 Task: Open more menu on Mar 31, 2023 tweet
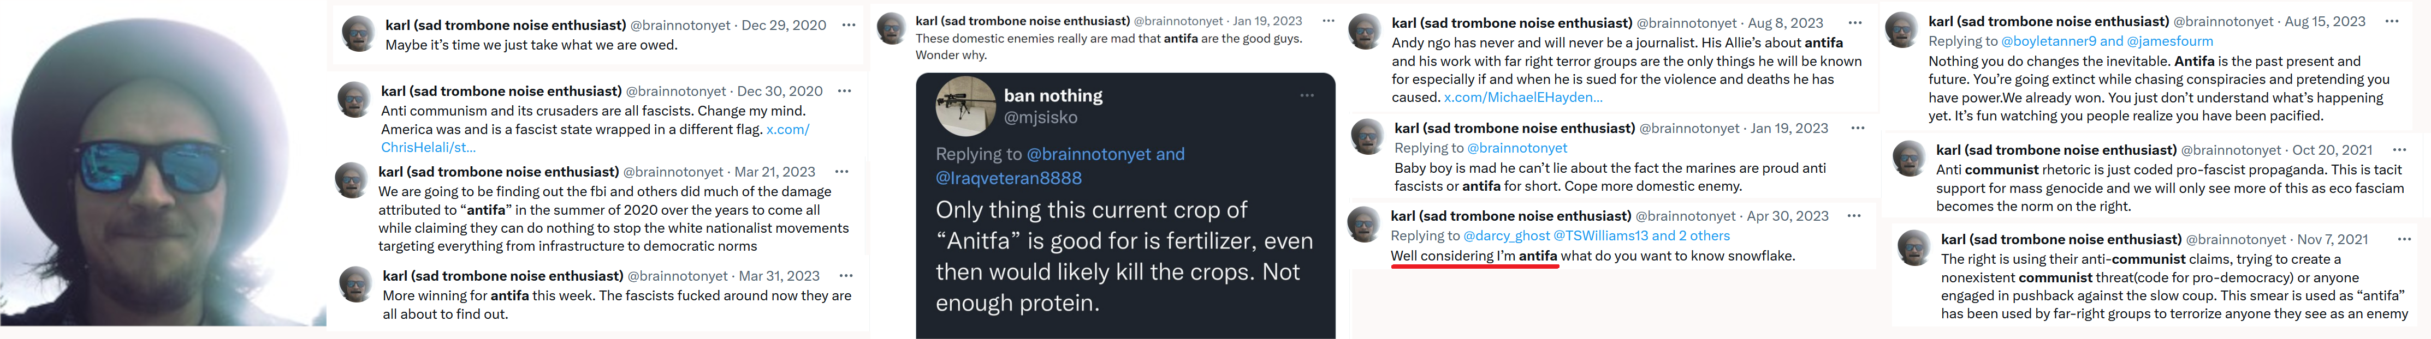(846, 276)
